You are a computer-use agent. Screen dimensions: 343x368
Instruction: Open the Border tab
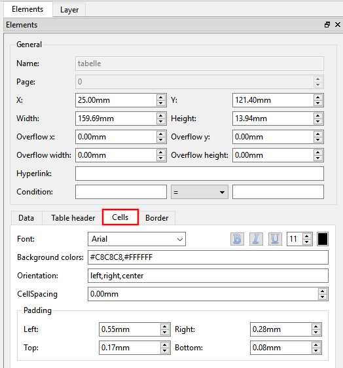[x=156, y=218]
